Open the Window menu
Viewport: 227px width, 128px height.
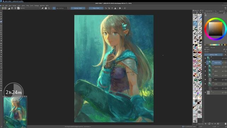click(42, 6)
